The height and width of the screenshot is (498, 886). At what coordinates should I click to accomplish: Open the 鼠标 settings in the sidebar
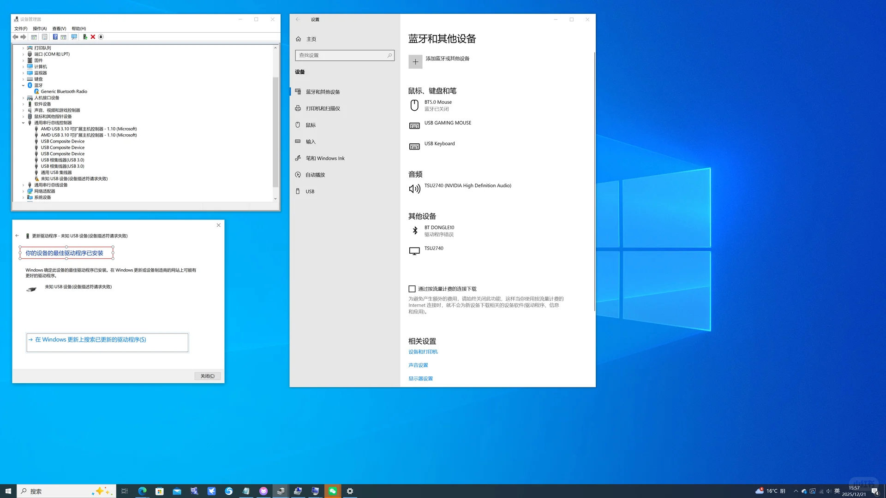pyautogui.click(x=310, y=125)
